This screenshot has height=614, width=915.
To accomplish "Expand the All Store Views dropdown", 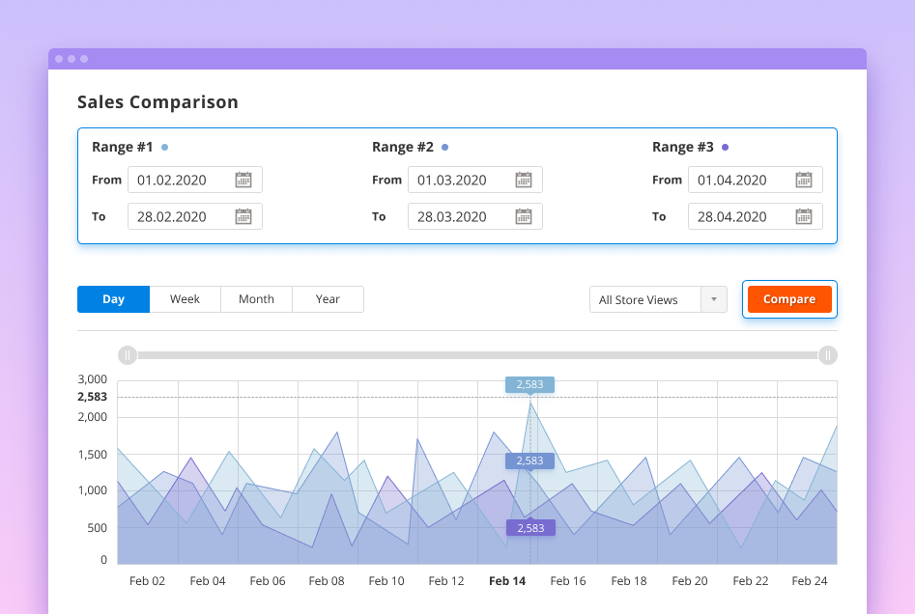I will tap(713, 299).
